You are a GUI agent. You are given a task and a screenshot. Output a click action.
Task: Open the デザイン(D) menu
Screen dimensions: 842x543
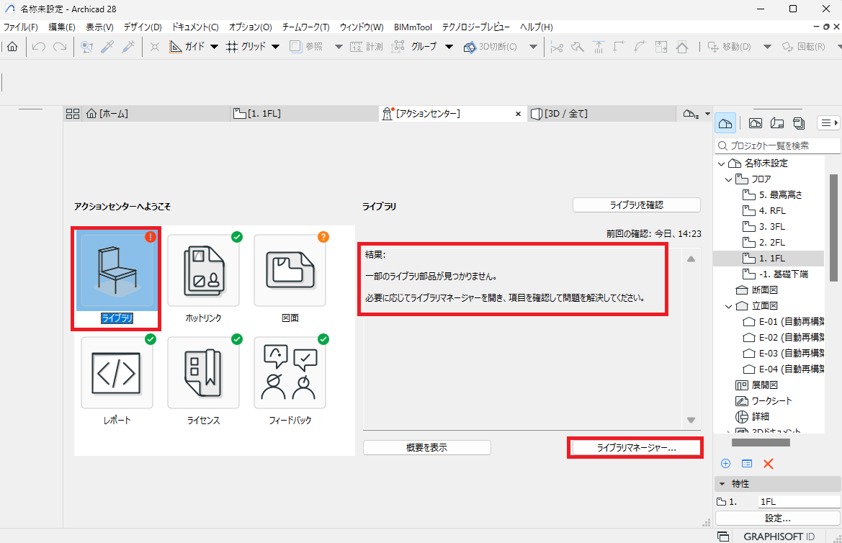pos(143,27)
